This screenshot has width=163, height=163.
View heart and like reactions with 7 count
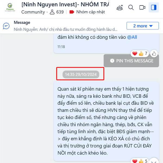point(140,54)
